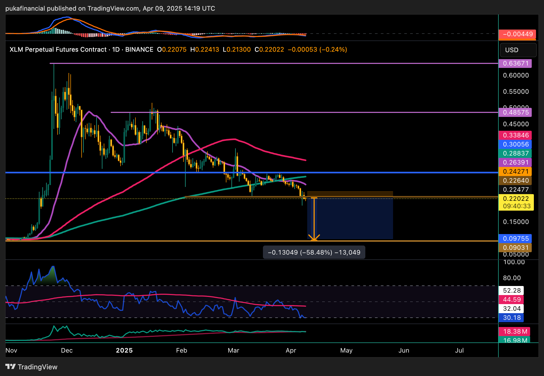Click the orange 0.24271 price label
Image resolution: width=544 pixels, height=376 pixels.
pos(515,171)
